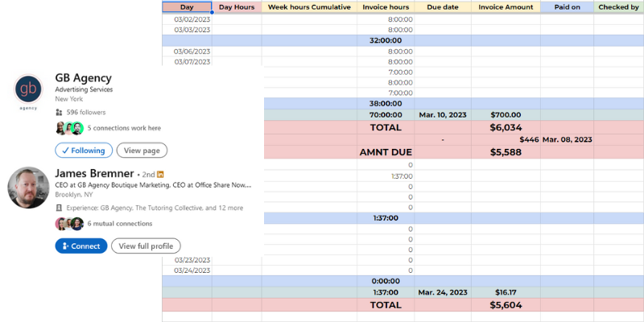The image size is (644, 322).
Task: Click the unbolded 1:37:00 invoice hours cell
Action: 386,176
